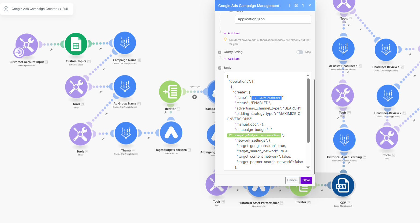Toggle the Query String Map switch

[x=300, y=52]
